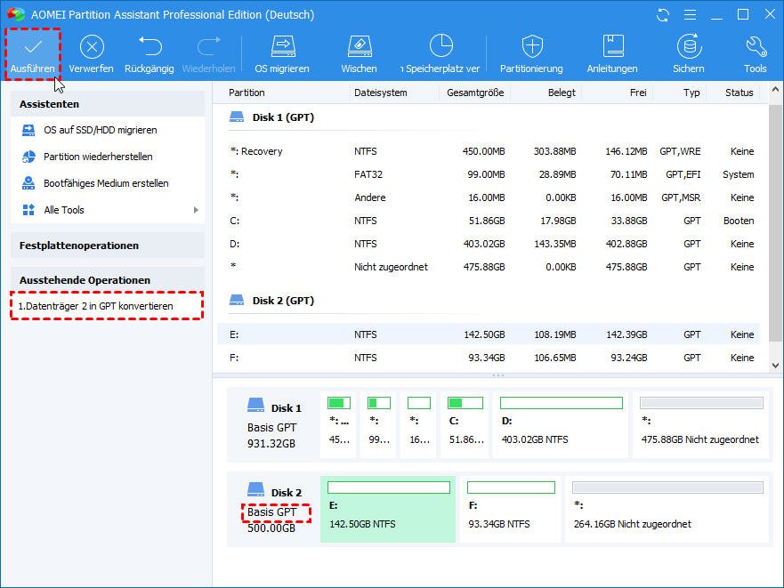
Task: Select Disk 1 Basis GPT 931.32GB icon
Action: tap(255, 405)
